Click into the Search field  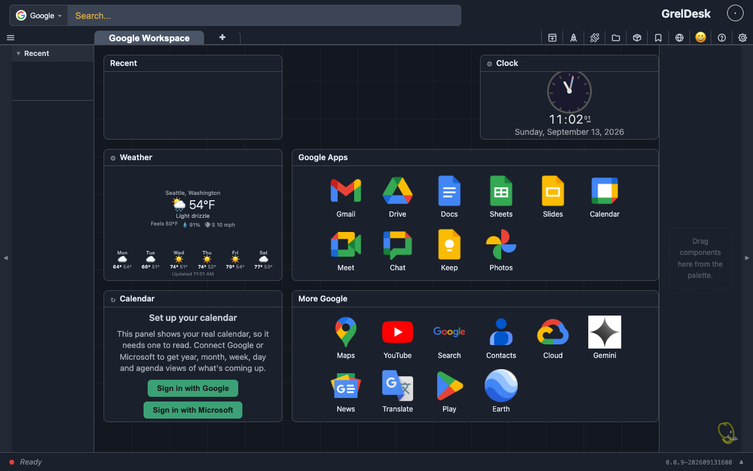point(264,15)
